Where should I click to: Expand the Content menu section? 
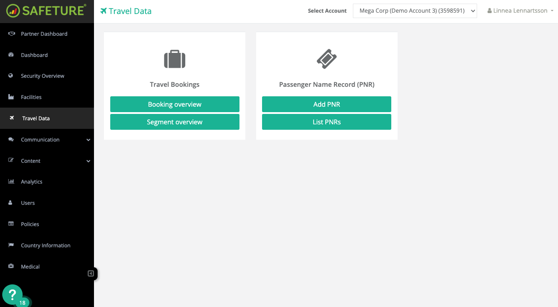tap(31, 161)
